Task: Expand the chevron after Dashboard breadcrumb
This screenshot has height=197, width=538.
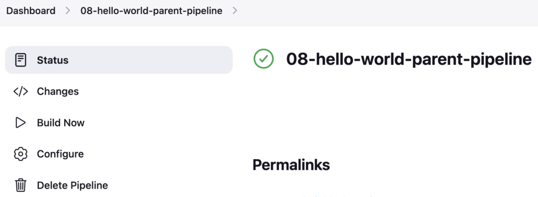Action: point(68,11)
